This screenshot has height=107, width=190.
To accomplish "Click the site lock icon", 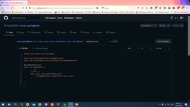I will [x=26, y=8].
